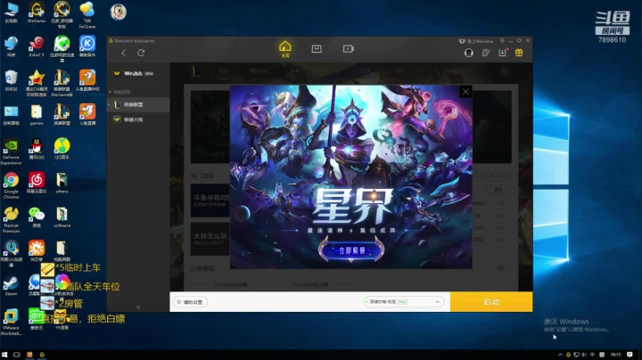Open the 斗鱼直播伴侣 desktop shortcut
The height and width of the screenshot is (360, 642).
(x=87, y=80)
